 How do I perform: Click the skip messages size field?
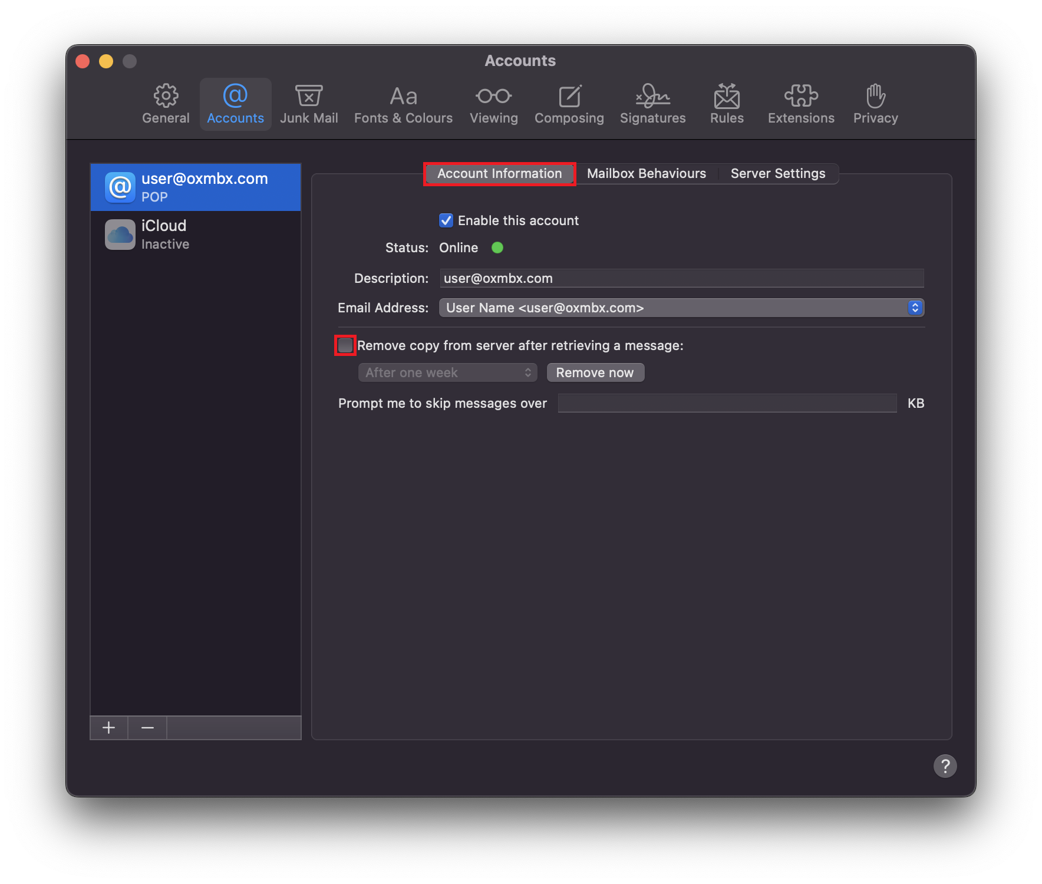727,403
